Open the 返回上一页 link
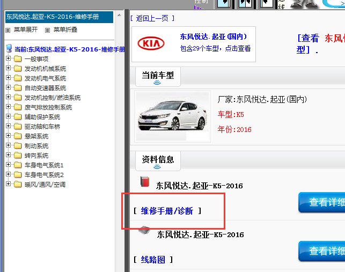Screen dimensions: 345x272 [x=152, y=18]
